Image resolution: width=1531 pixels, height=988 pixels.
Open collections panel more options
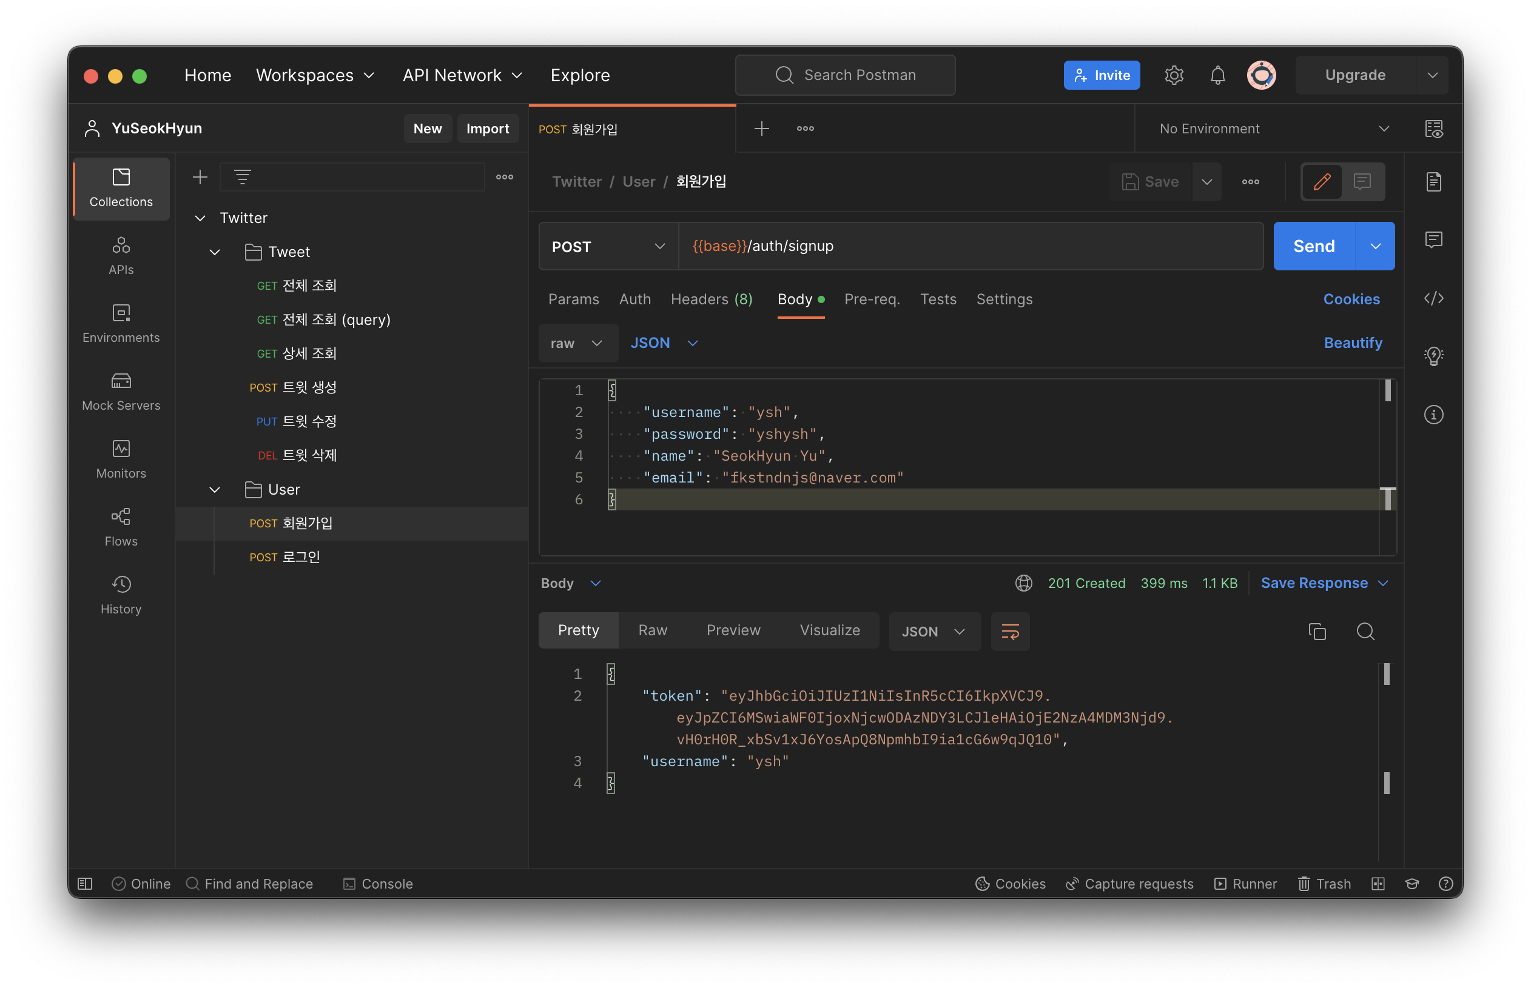coord(504,177)
